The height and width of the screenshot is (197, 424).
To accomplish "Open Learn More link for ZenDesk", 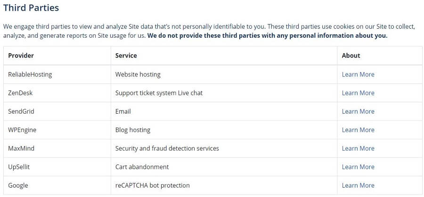I will (x=358, y=93).
